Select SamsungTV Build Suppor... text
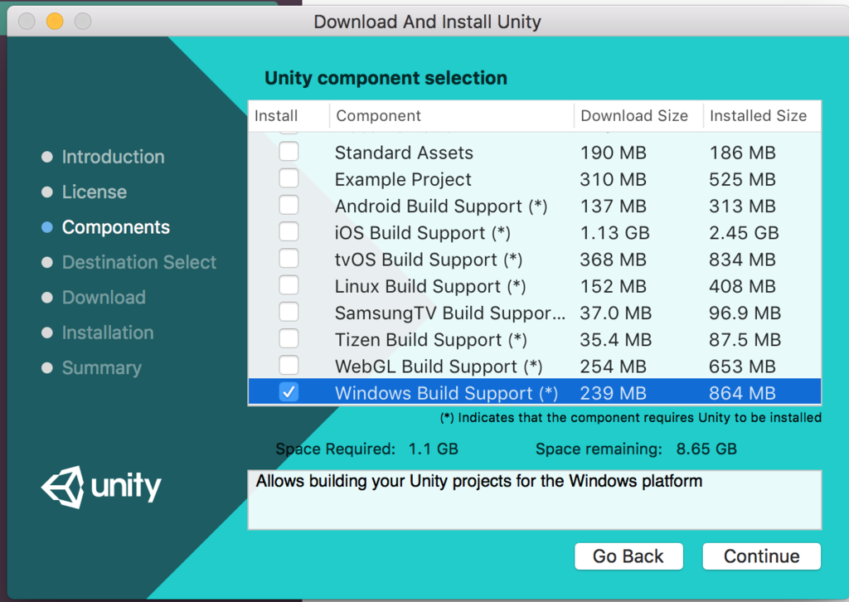The height and width of the screenshot is (602, 849). pyautogui.click(x=450, y=313)
